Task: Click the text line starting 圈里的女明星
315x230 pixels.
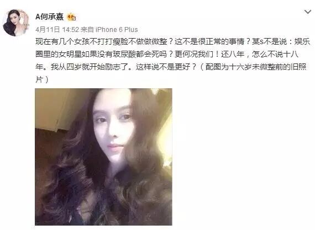Action: [x=167, y=55]
